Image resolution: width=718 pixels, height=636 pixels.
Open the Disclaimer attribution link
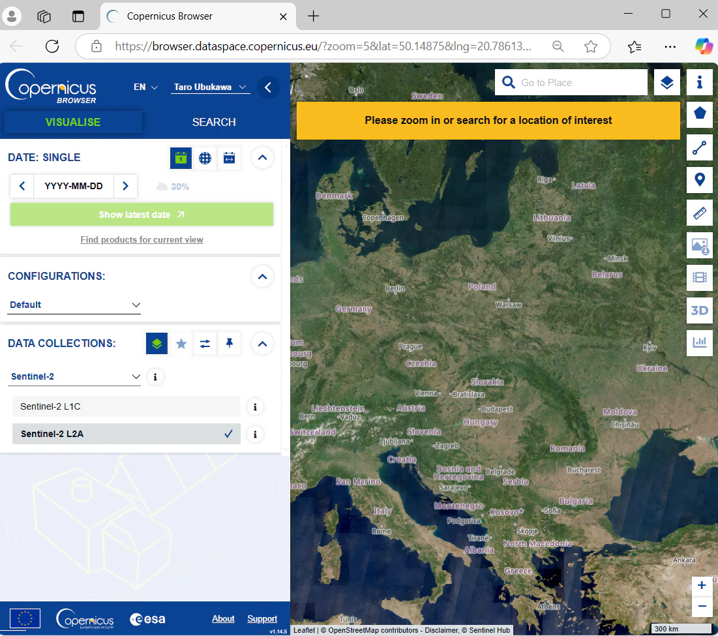pyautogui.click(x=441, y=630)
